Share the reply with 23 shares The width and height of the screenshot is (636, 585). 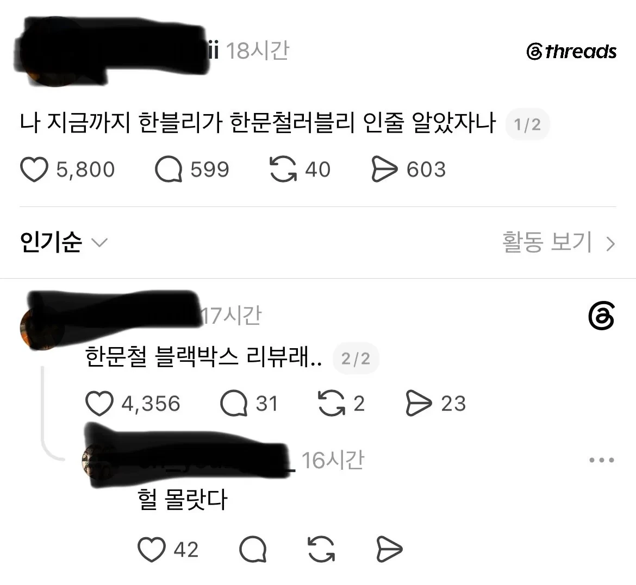coord(419,404)
